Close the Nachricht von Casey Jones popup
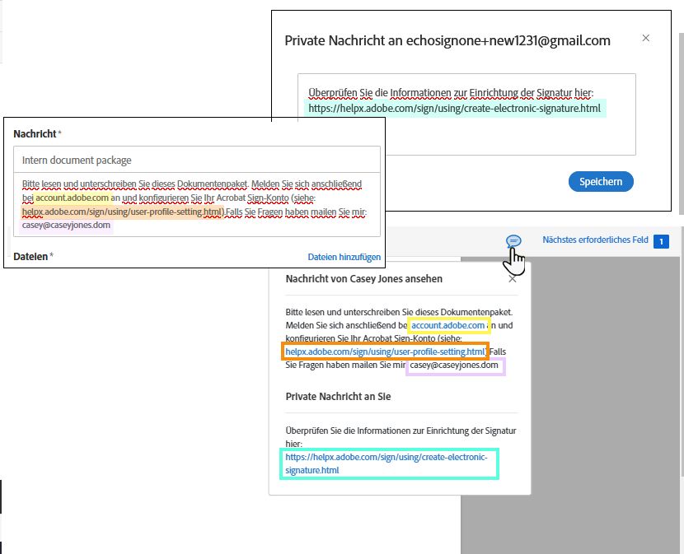 pos(513,279)
